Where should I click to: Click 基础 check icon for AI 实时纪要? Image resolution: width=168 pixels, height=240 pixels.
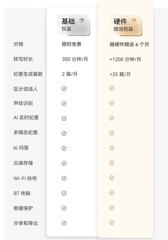[x=64, y=118]
